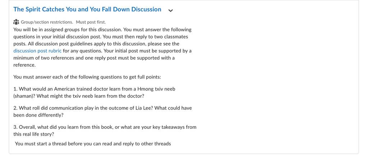The height and width of the screenshot is (155, 368).
Task: Select question 1 about the Hmong txiv neeb
Action: [x=95, y=93]
